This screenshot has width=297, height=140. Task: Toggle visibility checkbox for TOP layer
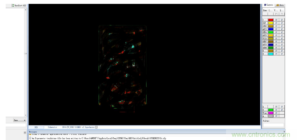pos(276,23)
